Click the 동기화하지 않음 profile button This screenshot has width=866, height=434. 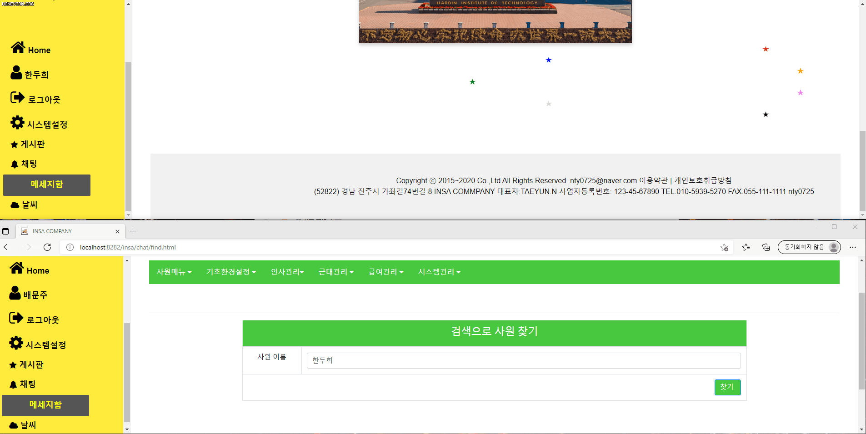point(809,247)
